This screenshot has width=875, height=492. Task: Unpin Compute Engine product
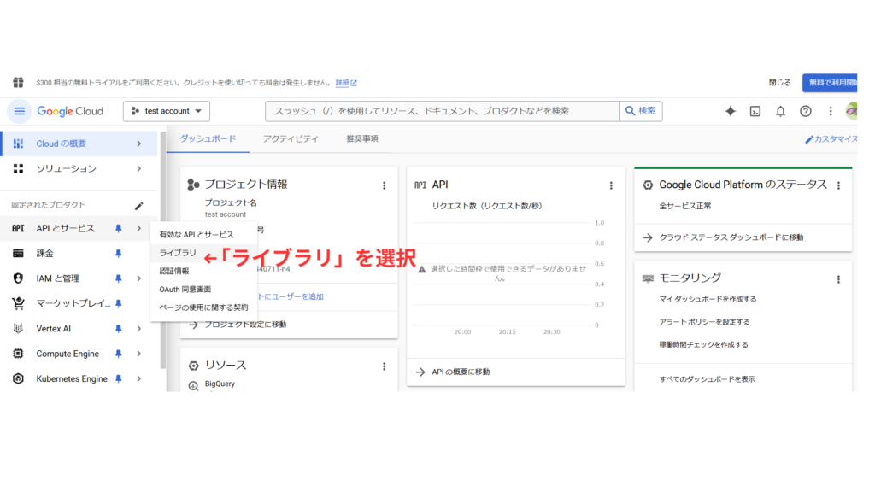coord(119,354)
